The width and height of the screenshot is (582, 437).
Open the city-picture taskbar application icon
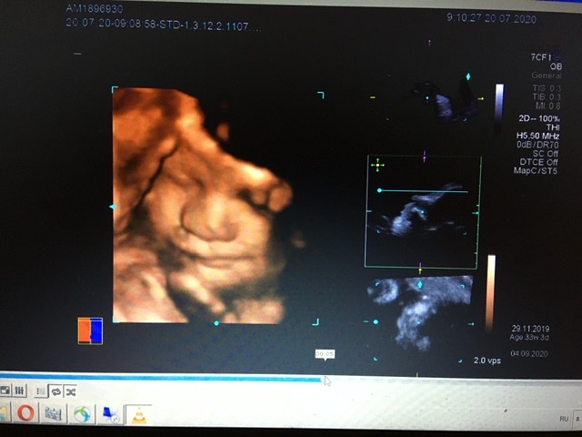pyautogui.click(x=54, y=414)
